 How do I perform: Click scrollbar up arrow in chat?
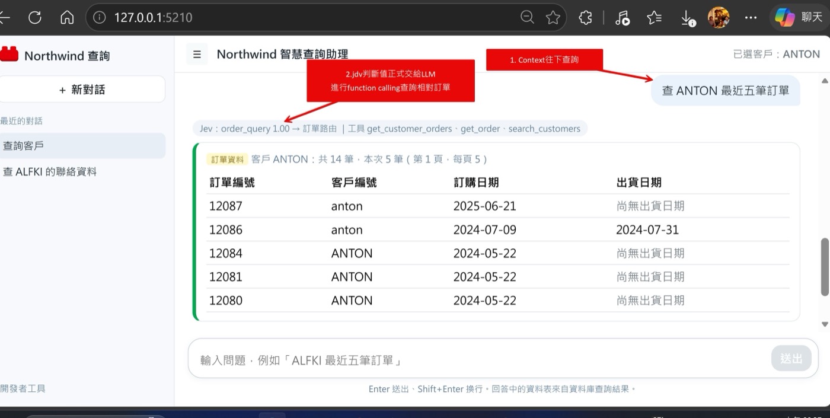[x=825, y=80]
